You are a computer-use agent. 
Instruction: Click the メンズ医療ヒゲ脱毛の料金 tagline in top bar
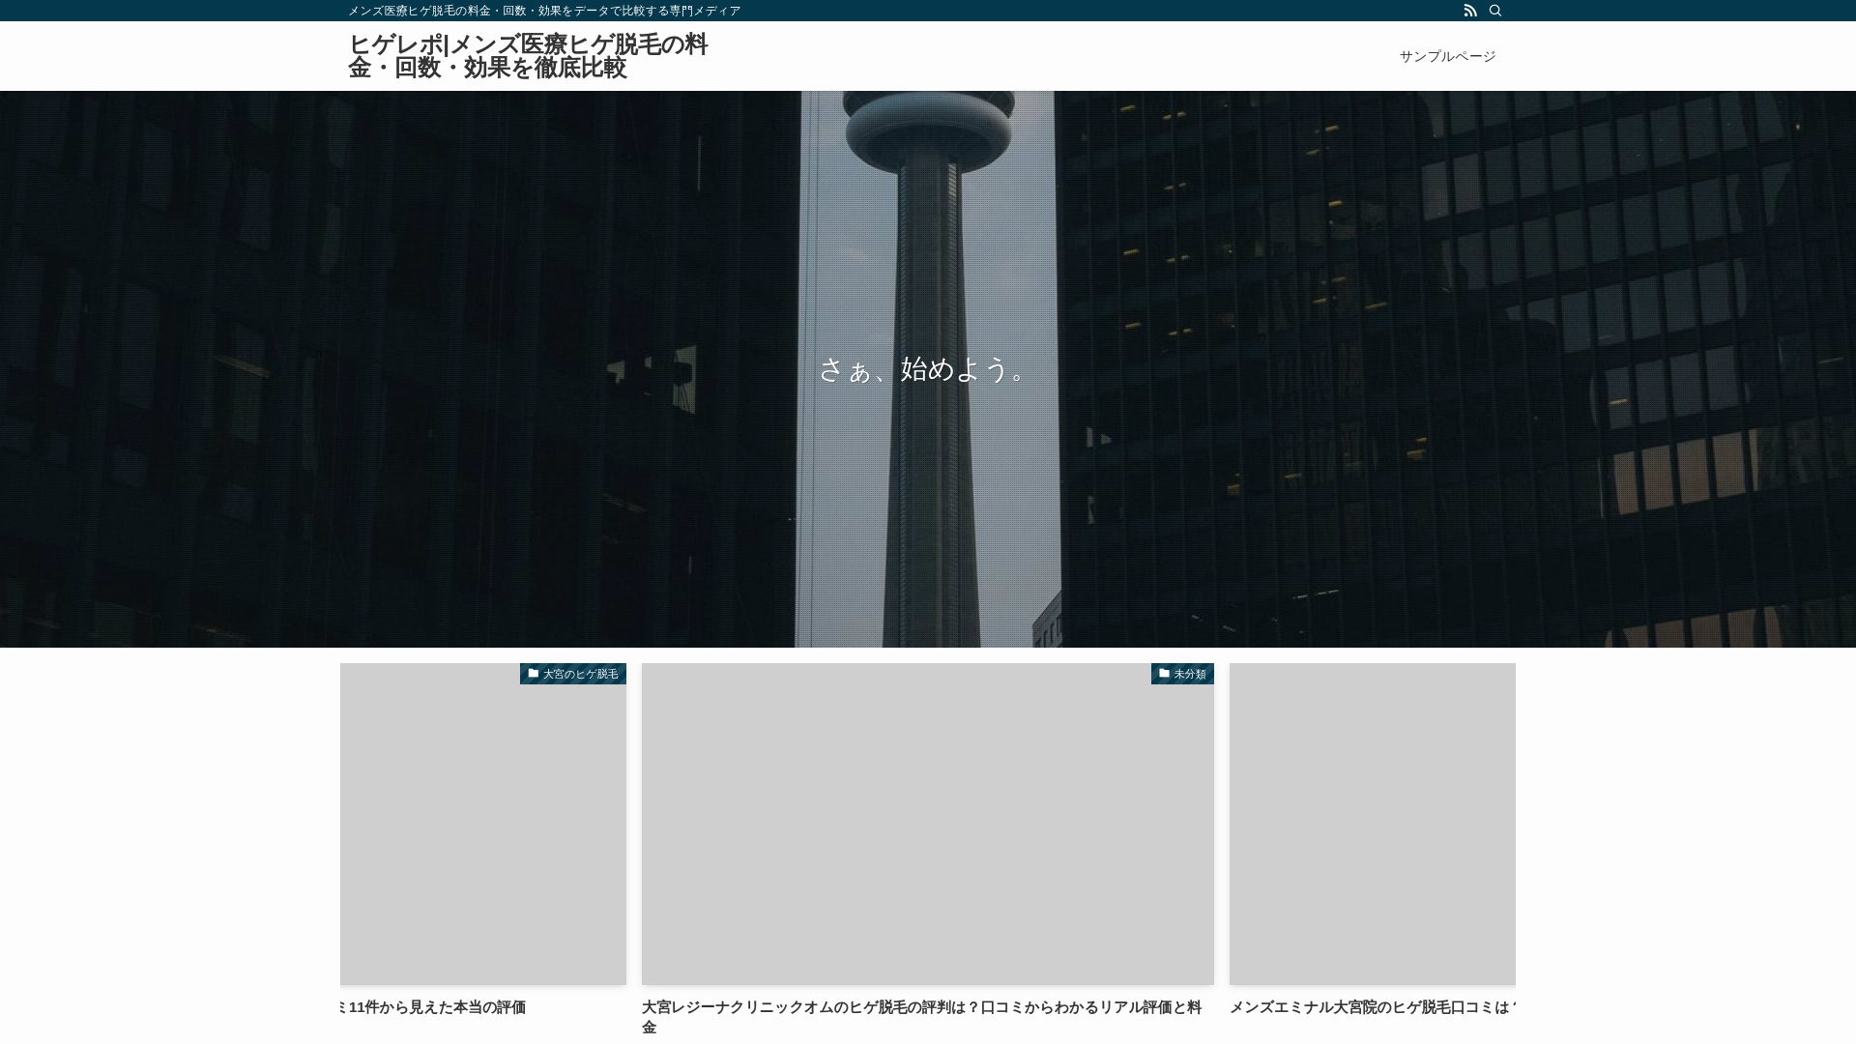tap(544, 11)
